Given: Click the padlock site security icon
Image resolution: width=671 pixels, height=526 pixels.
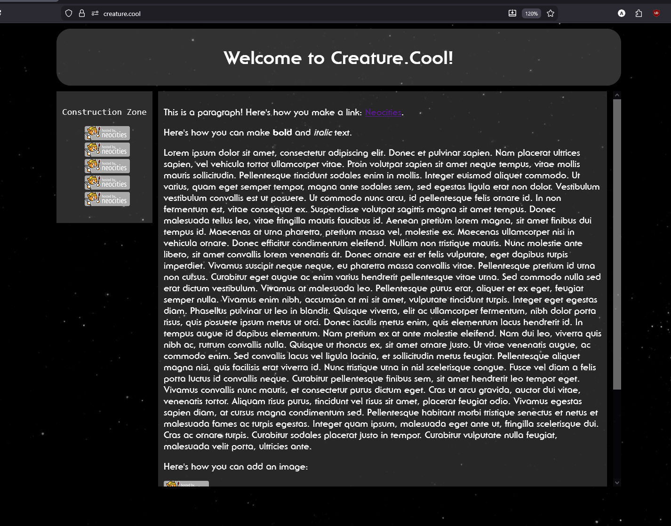Looking at the screenshot, I should tap(82, 14).
